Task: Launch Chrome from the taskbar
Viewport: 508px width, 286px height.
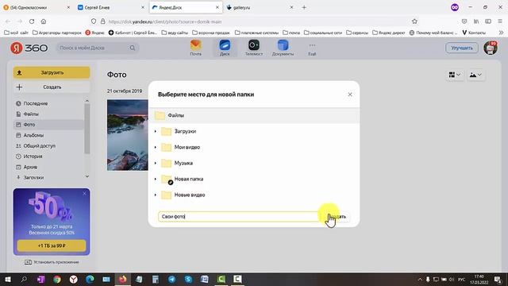Action: coord(57,279)
